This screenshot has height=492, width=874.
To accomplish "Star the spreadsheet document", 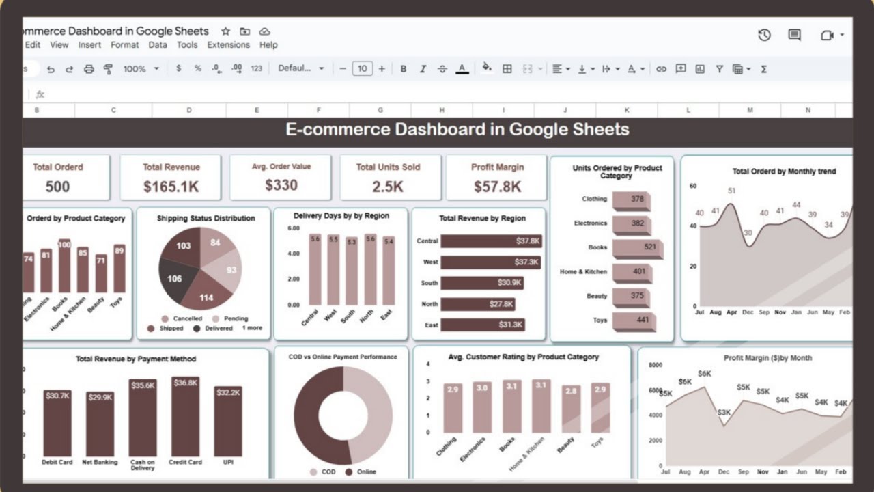I will pyautogui.click(x=225, y=31).
